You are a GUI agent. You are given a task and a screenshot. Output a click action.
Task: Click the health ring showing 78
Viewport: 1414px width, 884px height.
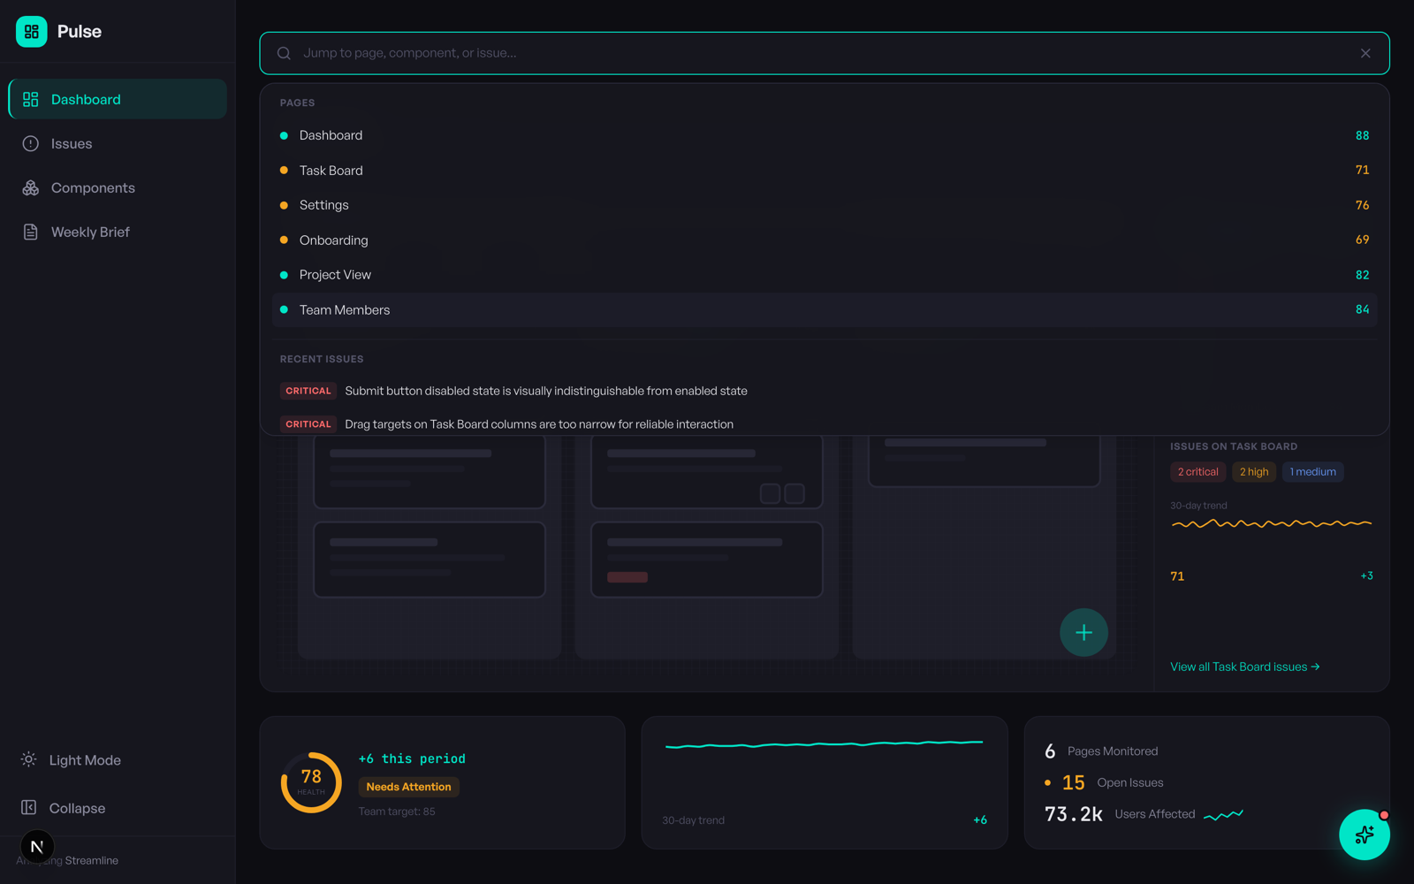pyautogui.click(x=310, y=781)
